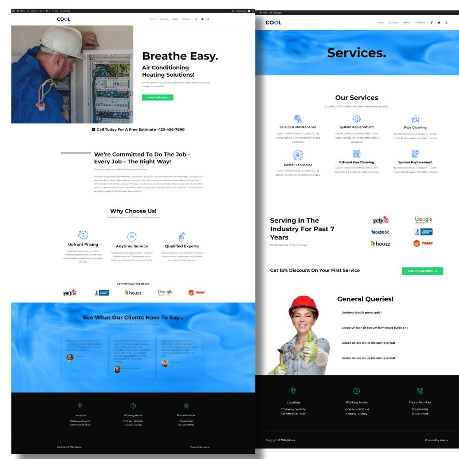
Task: Click the Call 123-456-7890 button
Action: tap(422, 271)
